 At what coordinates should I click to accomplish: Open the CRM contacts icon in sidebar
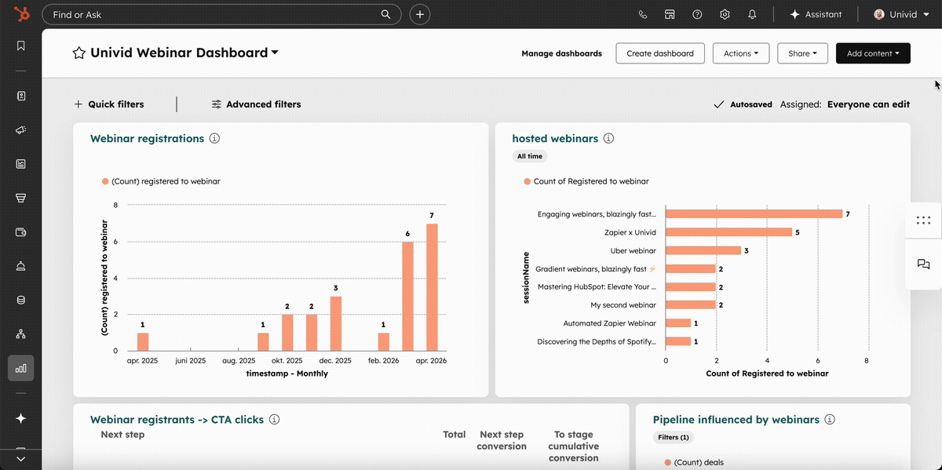click(x=20, y=96)
